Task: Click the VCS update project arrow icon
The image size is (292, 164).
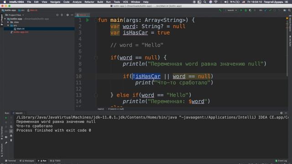Action: point(266,10)
